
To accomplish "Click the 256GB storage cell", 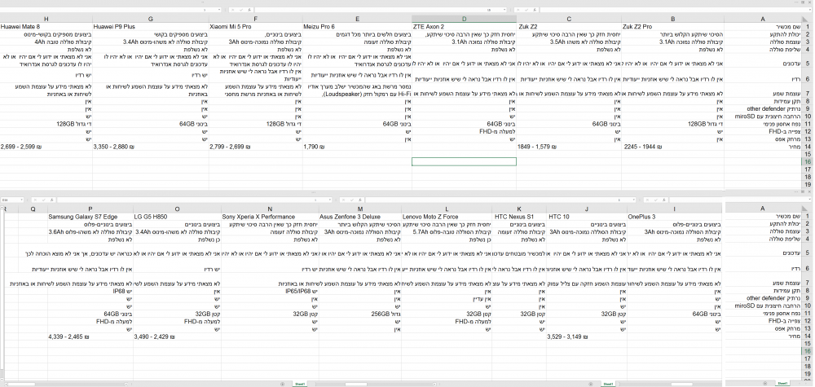I will click(360, 314).
